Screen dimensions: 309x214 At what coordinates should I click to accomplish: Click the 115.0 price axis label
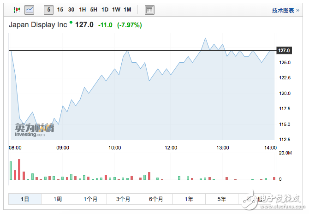(x=285, y=125)
